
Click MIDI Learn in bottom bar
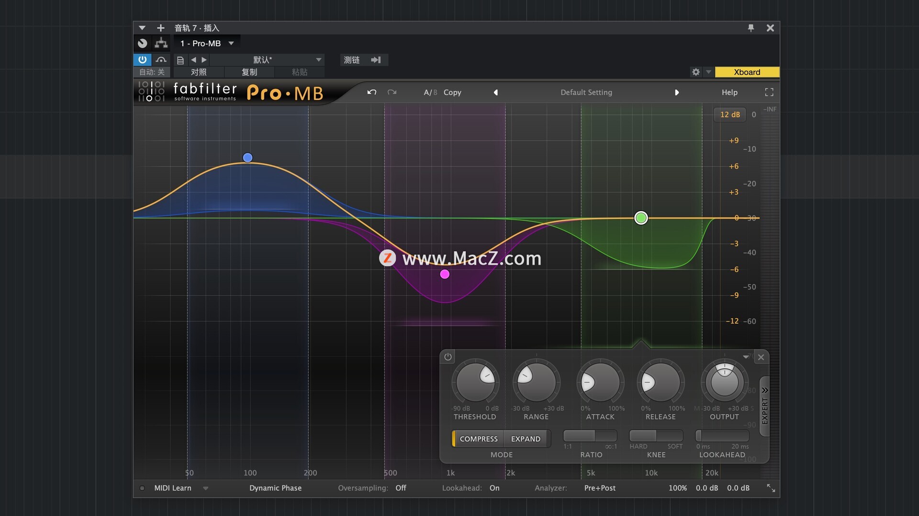coord(173,488)
